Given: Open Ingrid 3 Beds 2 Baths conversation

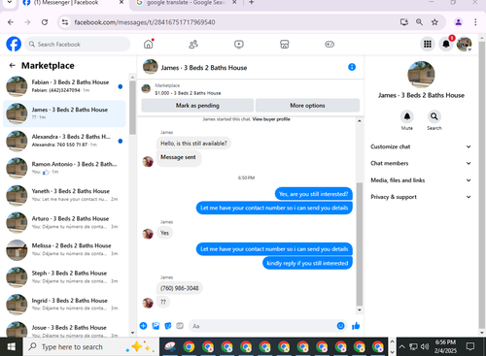Looking at the screenshot, I should (x=64, y=305).
